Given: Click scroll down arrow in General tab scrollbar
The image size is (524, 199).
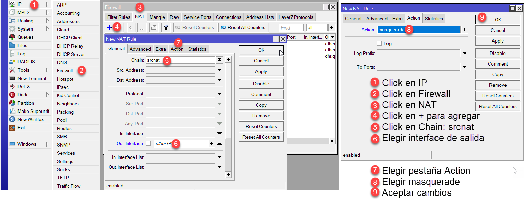Looking at the screenshot, I should (228, 175).
